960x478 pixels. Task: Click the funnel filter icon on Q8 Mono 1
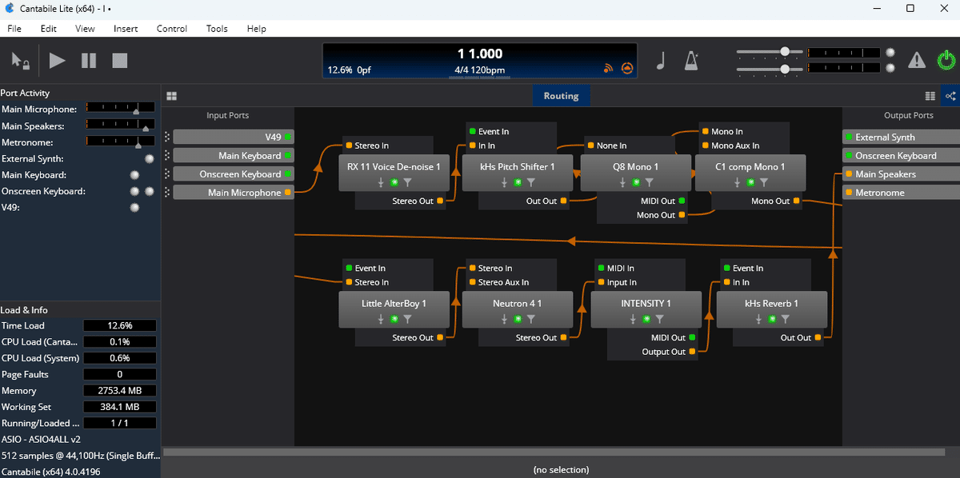(649, 183)
